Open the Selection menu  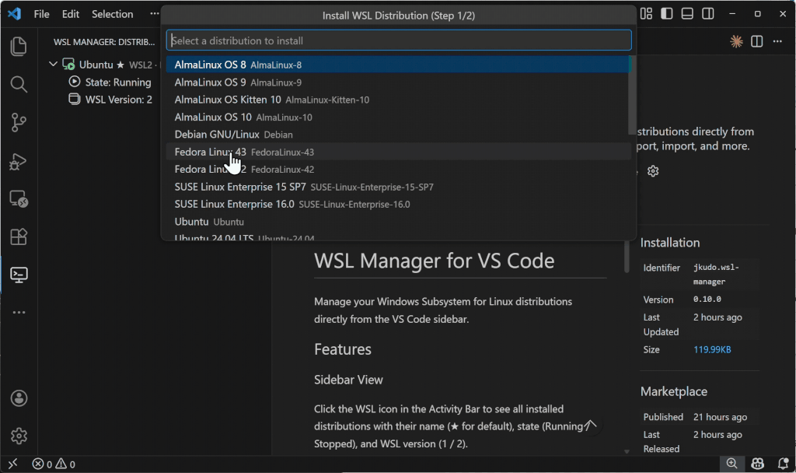point(112,14)
